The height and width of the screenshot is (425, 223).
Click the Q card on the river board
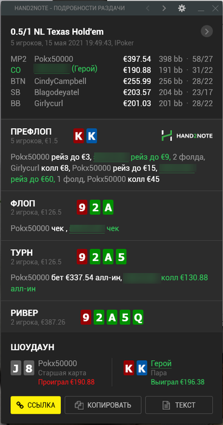pos(138,318)
